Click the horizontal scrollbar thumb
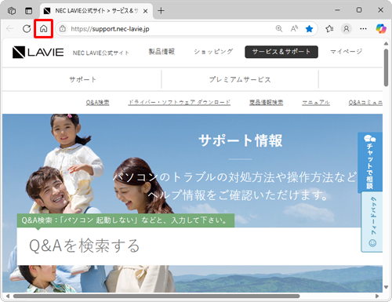Image resolution: width=392 pixels, height=302 pixels. pos(156,296)
